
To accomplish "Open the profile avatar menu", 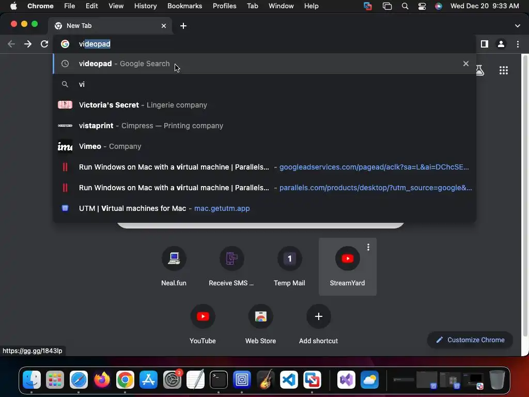I will pos(501,44).
